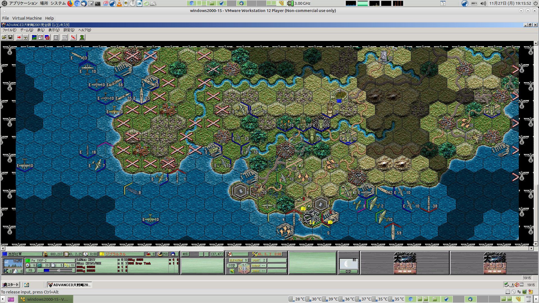This screenshot has width=539, height=303.
Task: Click the ALL toolbar icon
Action: (x=65, y=37)
